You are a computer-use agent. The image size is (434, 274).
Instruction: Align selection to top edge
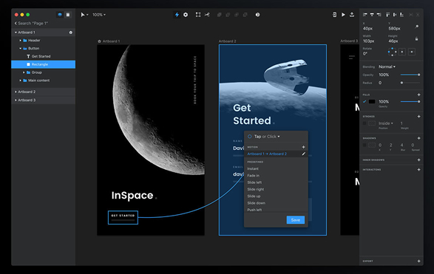click(x=387, y=15)
